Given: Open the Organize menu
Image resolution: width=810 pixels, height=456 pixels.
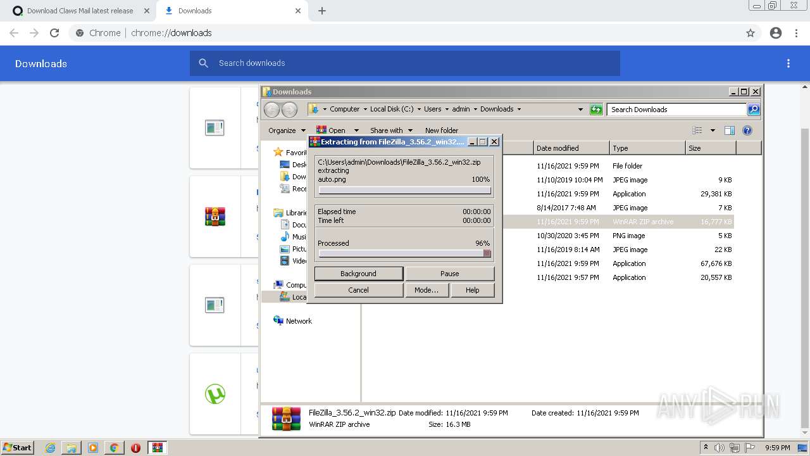Looking at the screenshot, I should [x=287, y=130].
